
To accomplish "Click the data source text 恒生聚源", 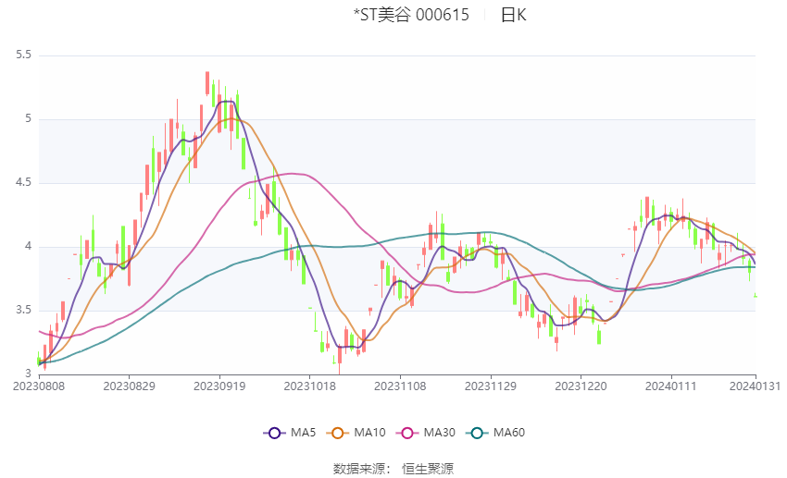I will point(428,469).
